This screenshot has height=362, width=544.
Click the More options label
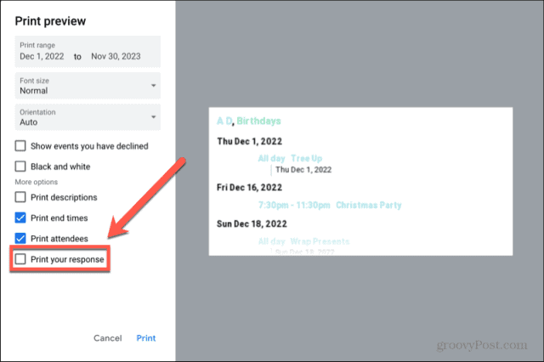click(36, 182)
